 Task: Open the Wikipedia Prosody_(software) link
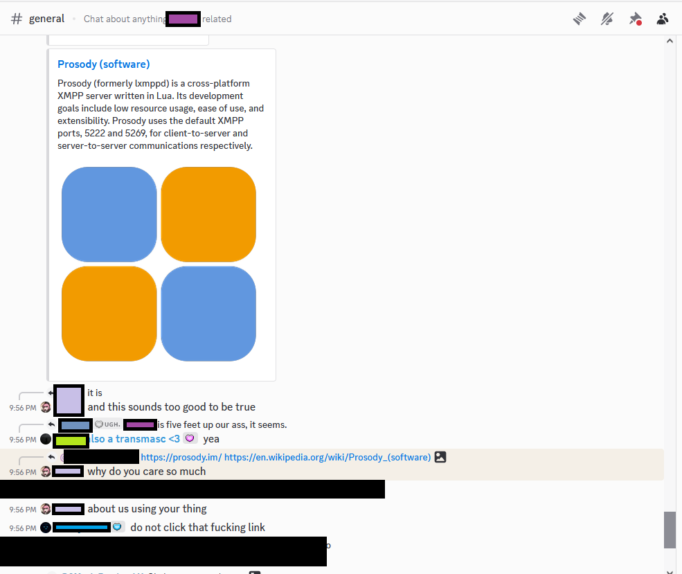pos(327,457)
